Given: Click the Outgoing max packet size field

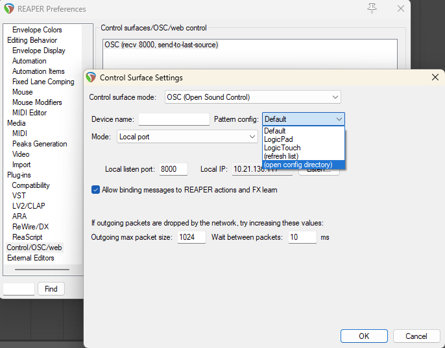Looking at the screenshot, I should [x=191, y=237].
